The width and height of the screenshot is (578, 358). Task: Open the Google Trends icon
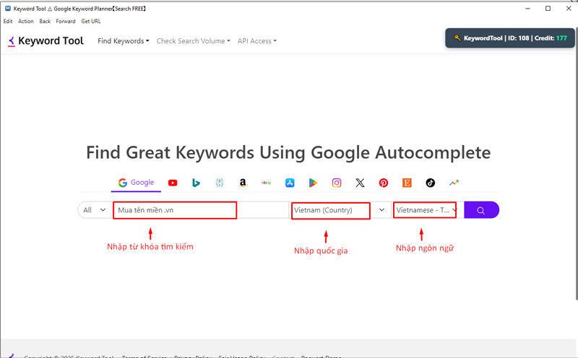(454, 183)
